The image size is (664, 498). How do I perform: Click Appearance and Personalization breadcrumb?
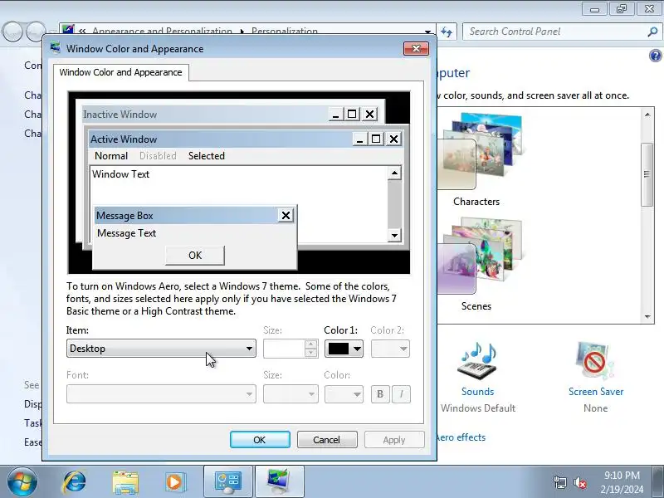(x=162, y=32)
